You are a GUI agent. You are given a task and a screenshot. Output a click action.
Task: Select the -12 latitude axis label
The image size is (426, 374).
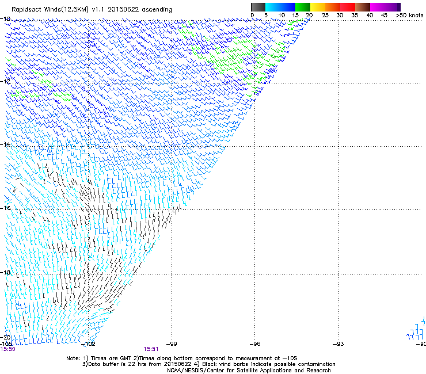tap(5, 82)
